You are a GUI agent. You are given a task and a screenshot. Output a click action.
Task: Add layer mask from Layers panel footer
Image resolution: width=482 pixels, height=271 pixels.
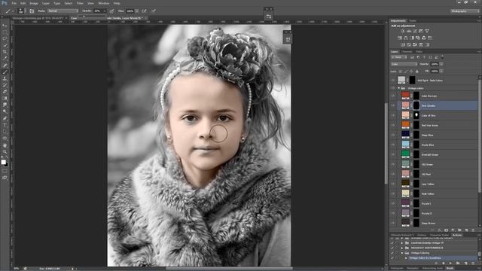pos(446,230)
